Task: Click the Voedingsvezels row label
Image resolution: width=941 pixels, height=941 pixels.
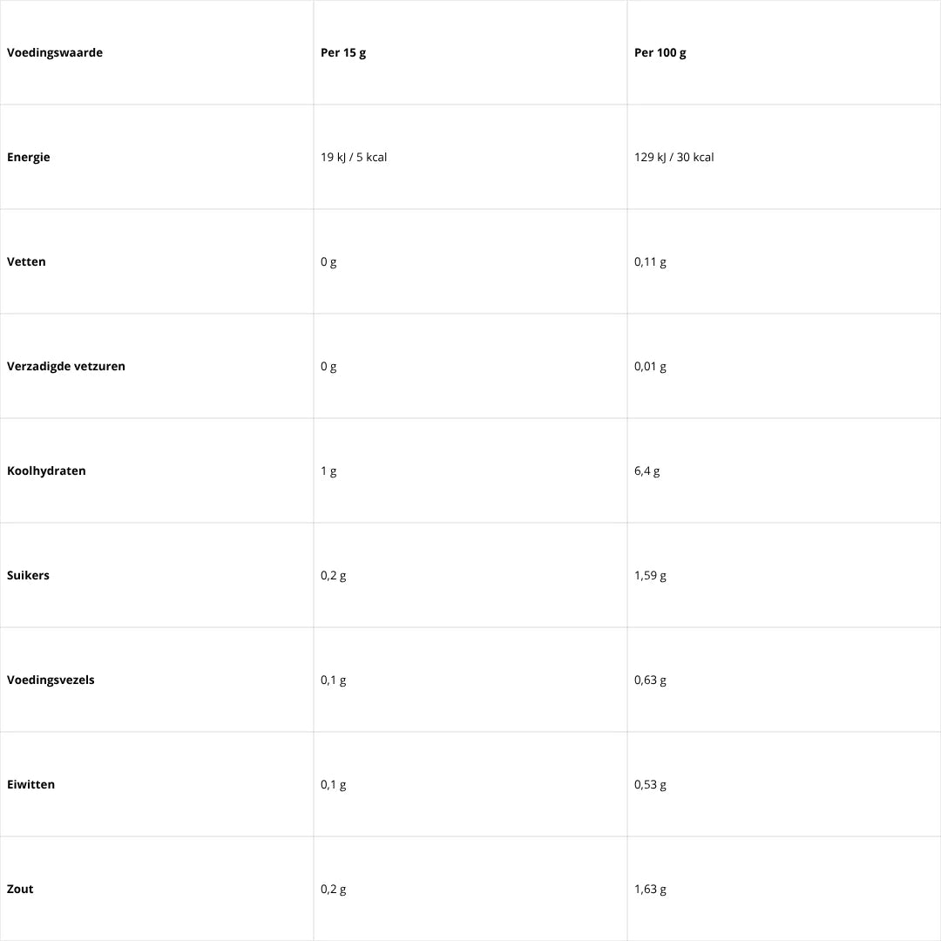Action: pos(51,680)
